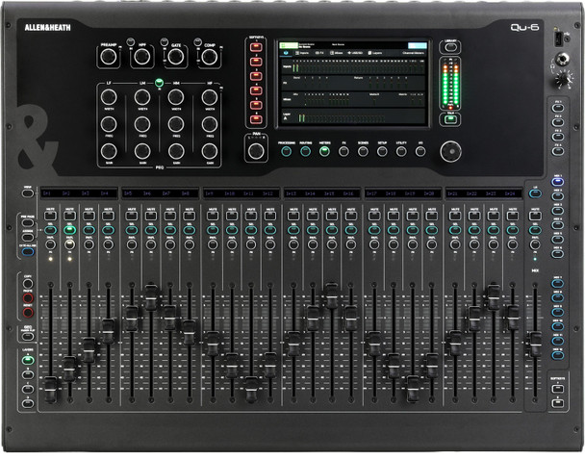Open the I/O screen key

pyautogui.click(x=420, y=151)
